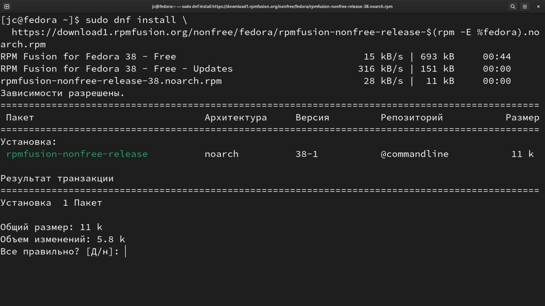Click the '00:44' elapsed time value

[x=497, y=57]
